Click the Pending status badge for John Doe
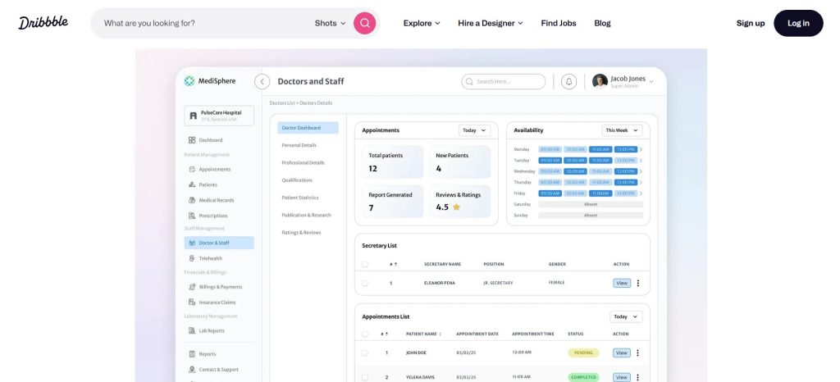This screenshot has width=840, height=382. (x=583, y=352)
